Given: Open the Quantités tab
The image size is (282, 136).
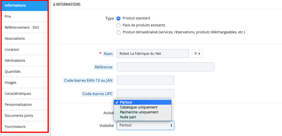Looking at the screenshot, I should (24, 72).
